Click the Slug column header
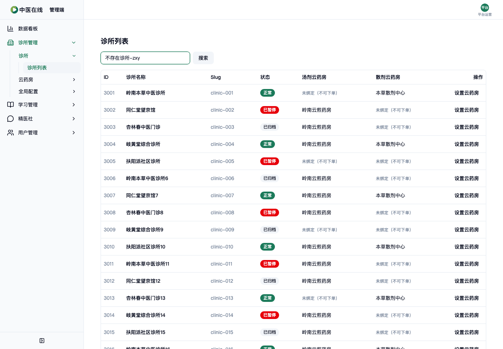This screenshot has height=349, width=503. (x=216, y=77)
